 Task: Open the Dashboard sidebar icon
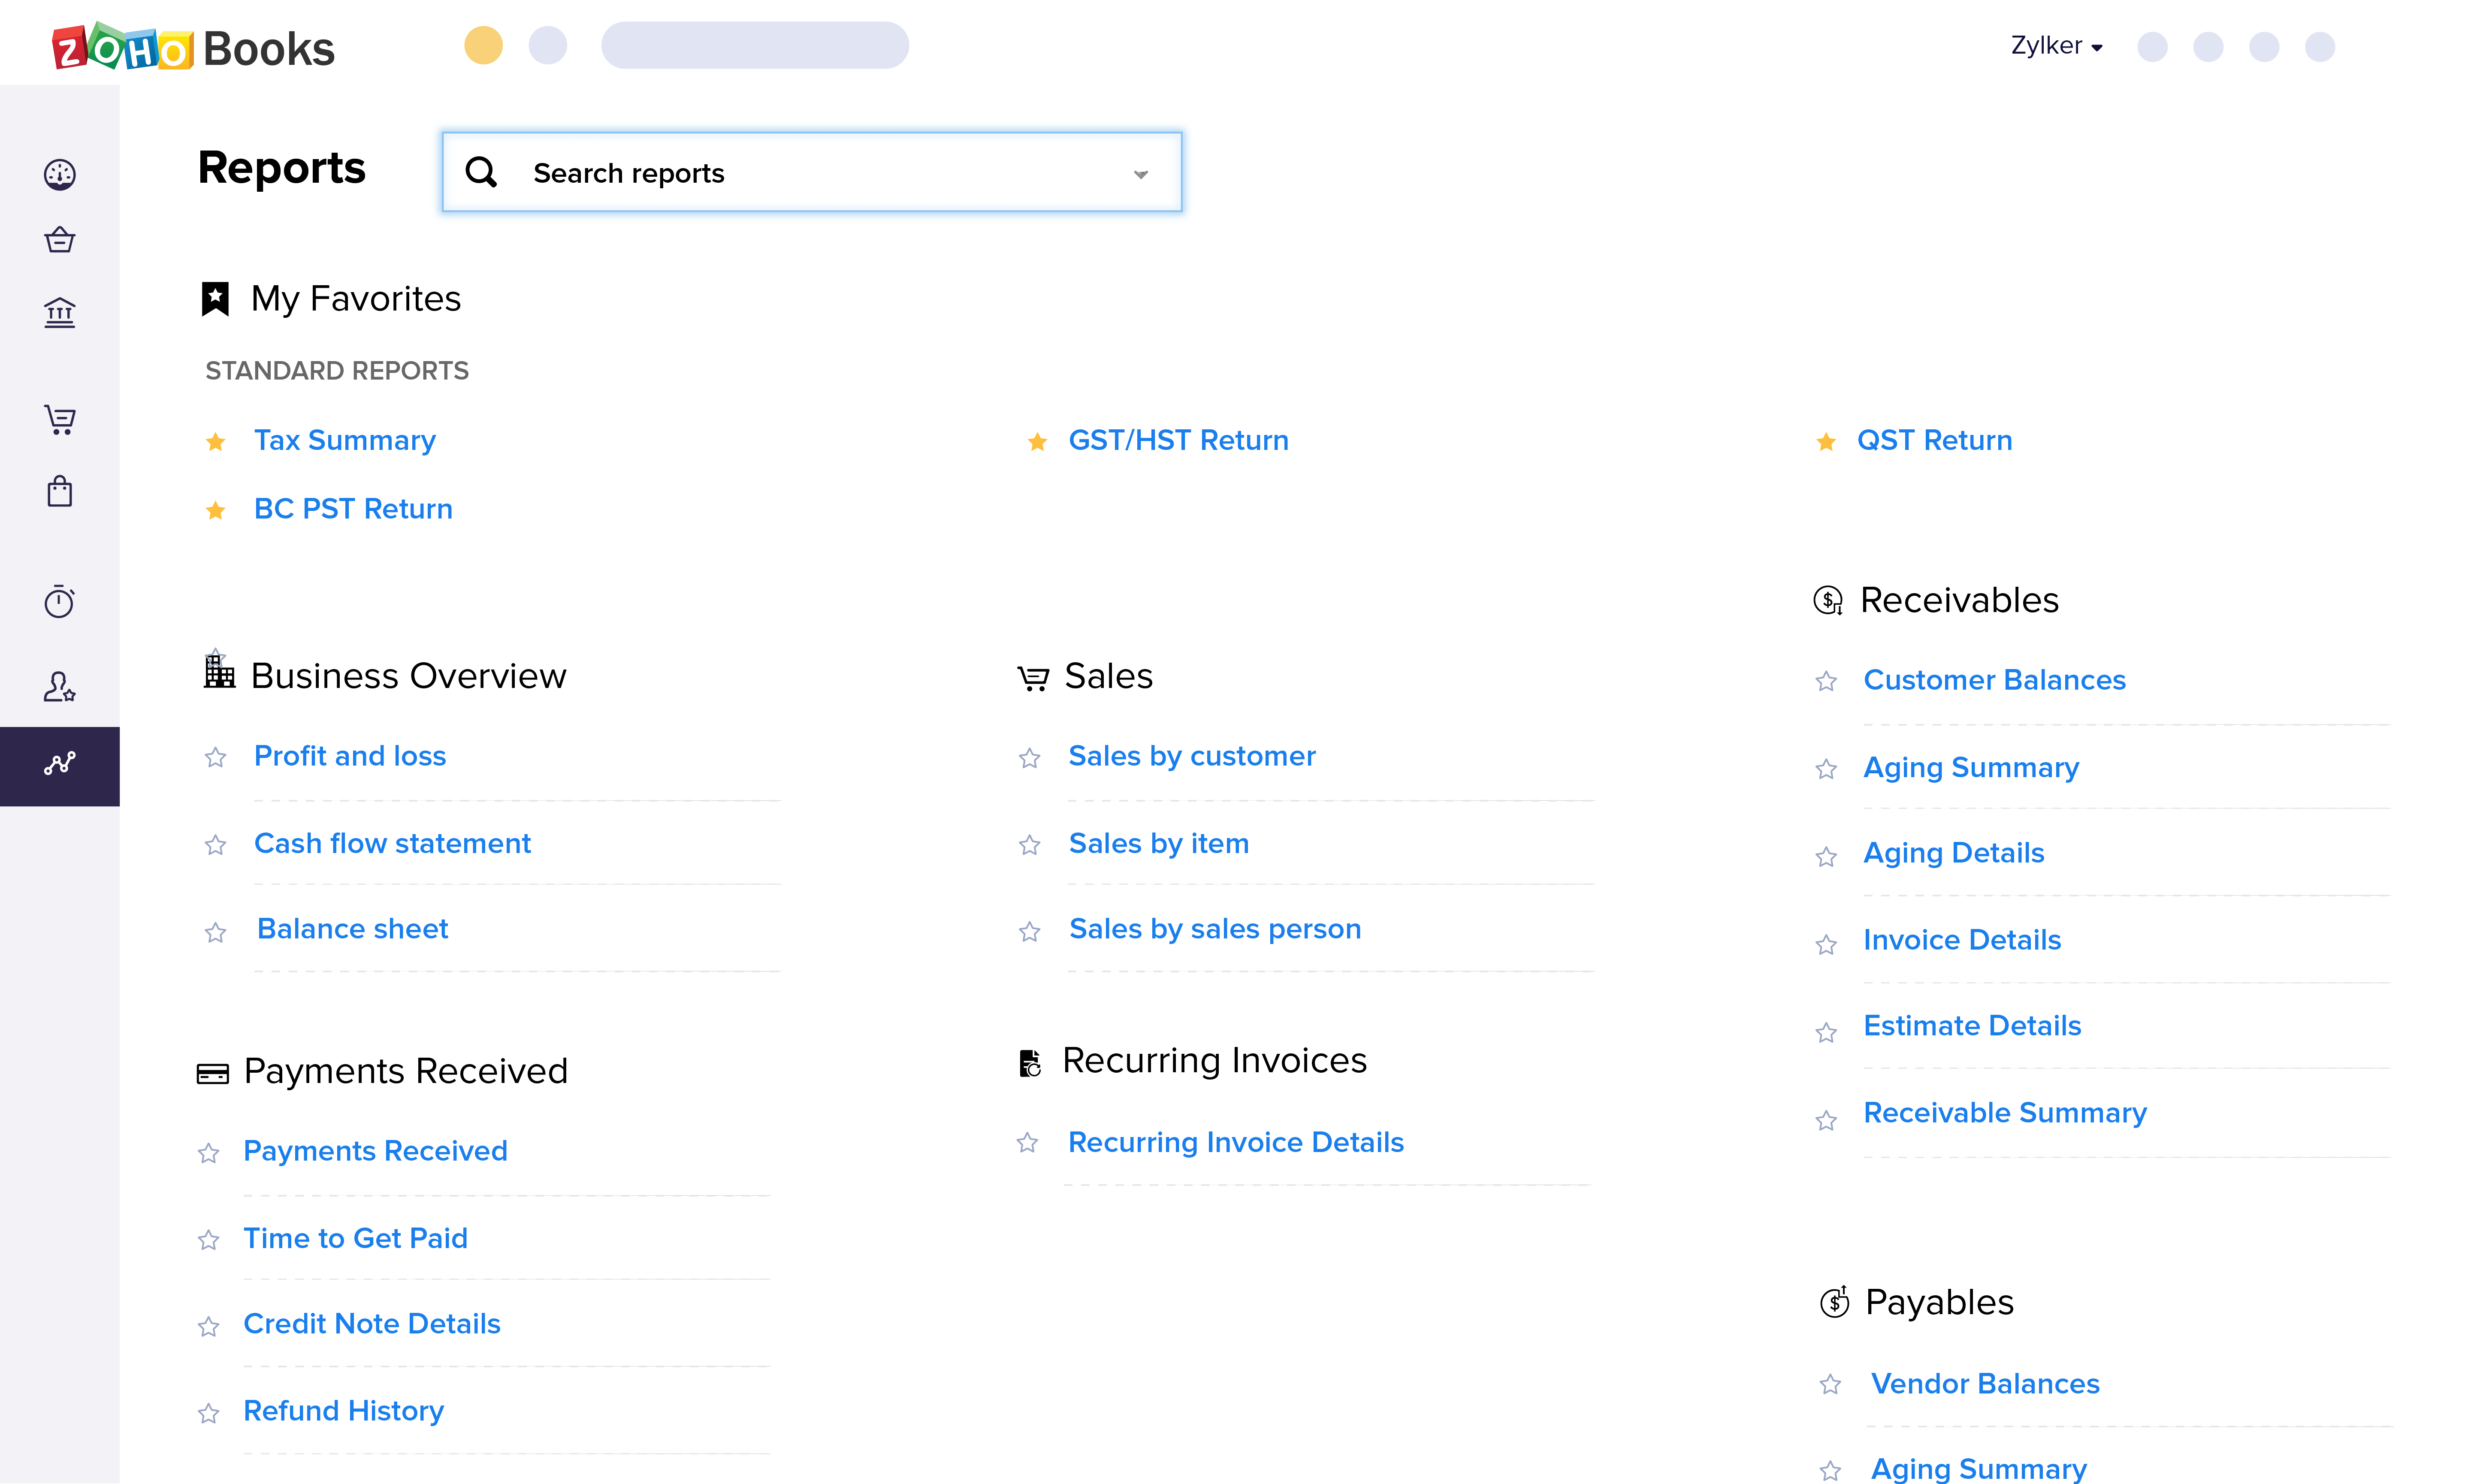point(60,174)
